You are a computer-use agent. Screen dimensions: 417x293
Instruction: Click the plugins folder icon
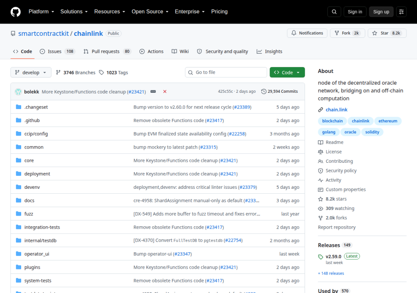pyautogui.click(x=18, y=267)
